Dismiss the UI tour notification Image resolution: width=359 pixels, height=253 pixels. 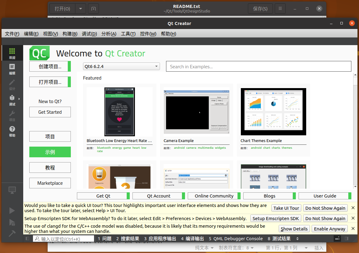click(353, 208)
